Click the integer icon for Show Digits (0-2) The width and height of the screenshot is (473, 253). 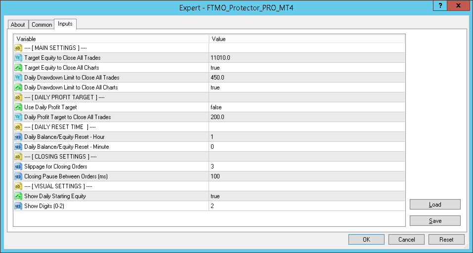coord(18,206)
